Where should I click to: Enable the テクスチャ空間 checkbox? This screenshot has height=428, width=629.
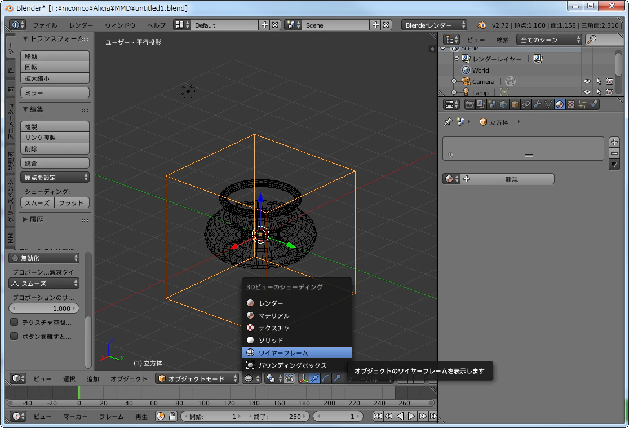pos(14,322)
